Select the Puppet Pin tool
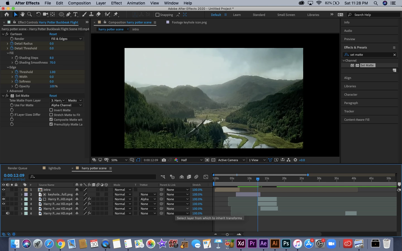This screenshot has width=402, height=251. click(116, 15)
